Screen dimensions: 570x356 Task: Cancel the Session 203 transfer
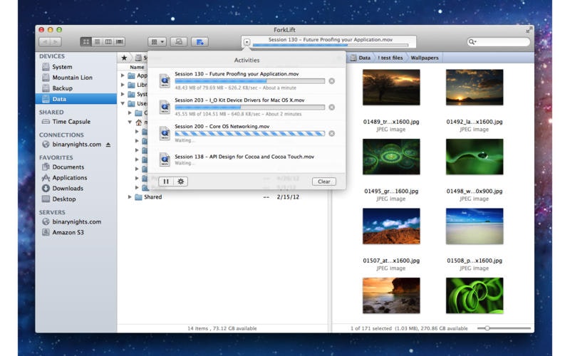click(331, 107)
